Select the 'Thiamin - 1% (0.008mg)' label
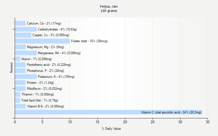Screen dimensions: 218x136 pos(38,94)
